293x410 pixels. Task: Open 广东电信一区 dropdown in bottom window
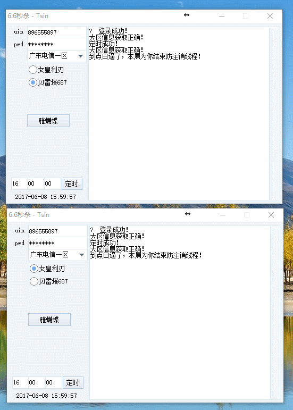pyautogui.click(x=58, y=255)
